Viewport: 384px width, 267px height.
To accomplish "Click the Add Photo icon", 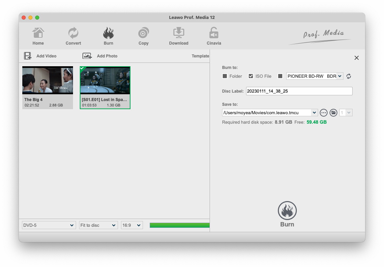I will point(87,56).
